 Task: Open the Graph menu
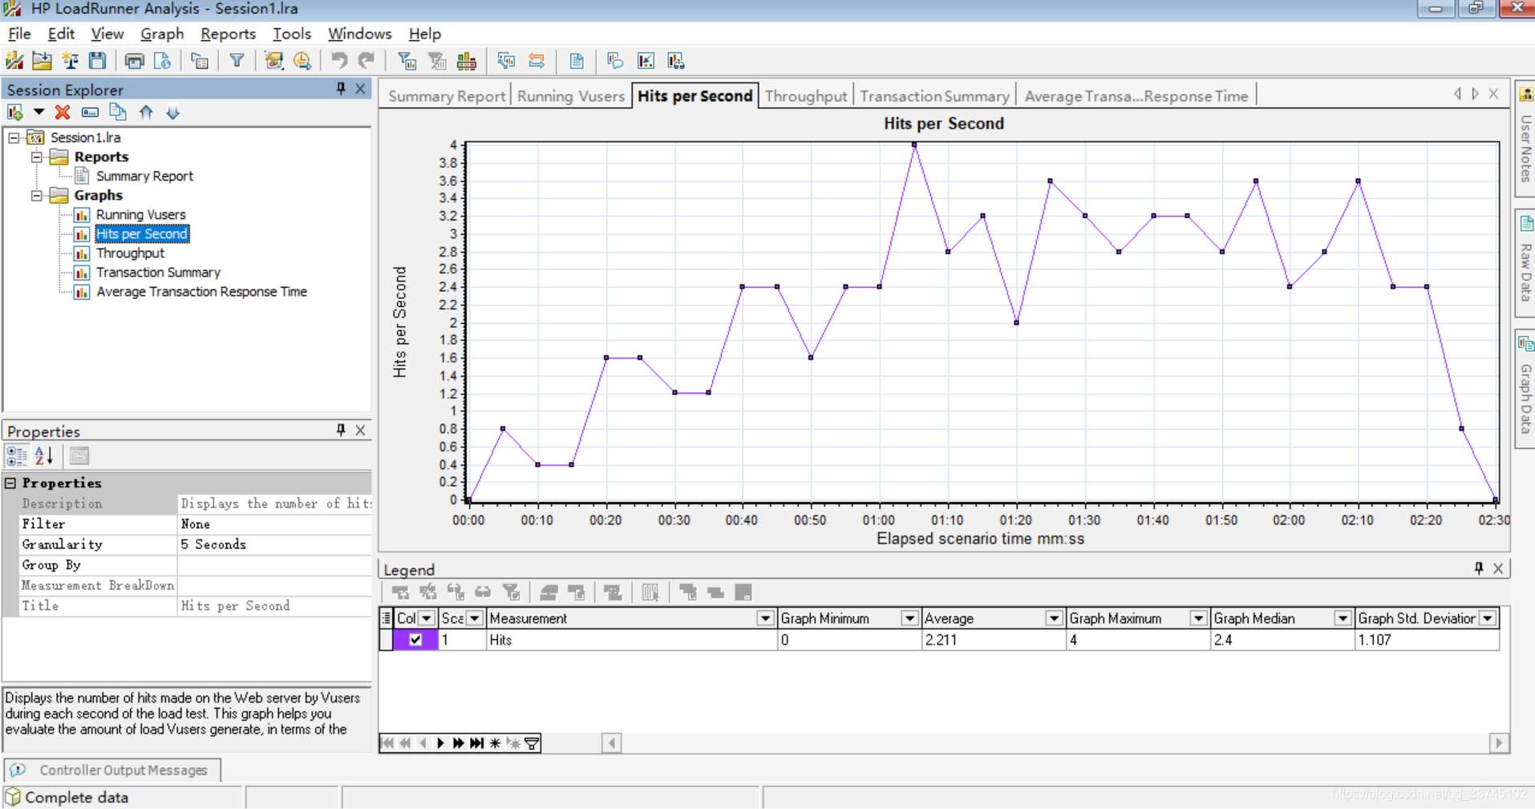162,34
